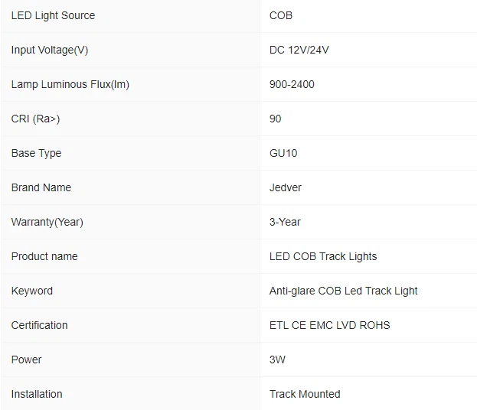The height and width of the screenshot is (410, 477).
Task: Click the "LED Light Source" label cell
Action: (53, 15)
